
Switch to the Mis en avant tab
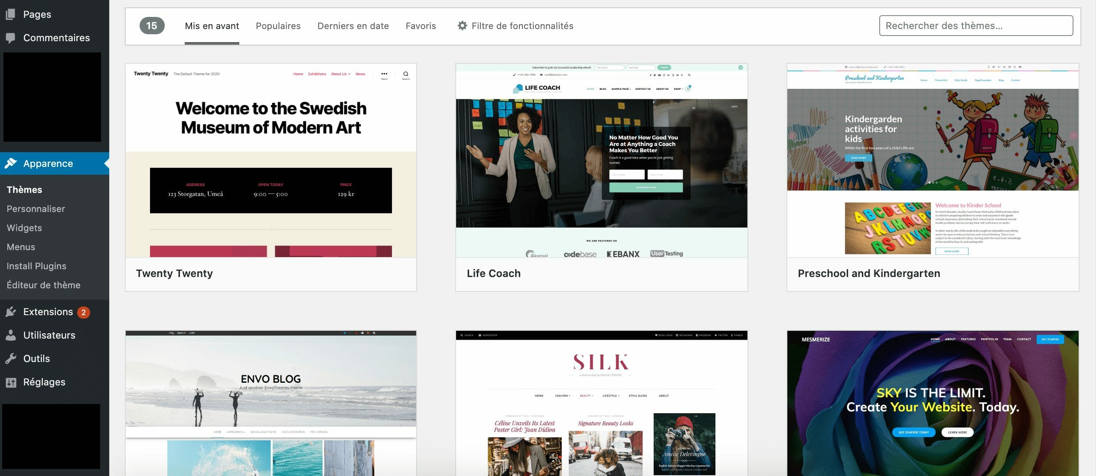point(212,26)
